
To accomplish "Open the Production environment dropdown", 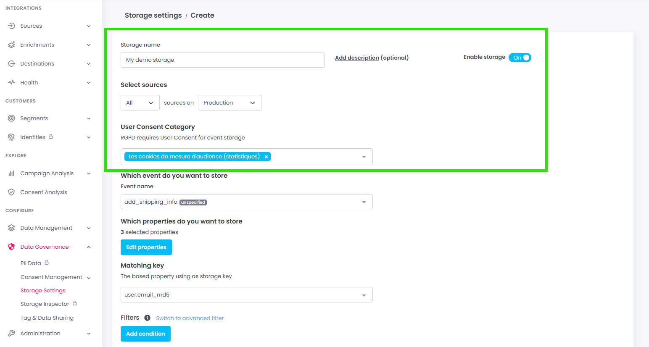I will click(x=230, y=103).
